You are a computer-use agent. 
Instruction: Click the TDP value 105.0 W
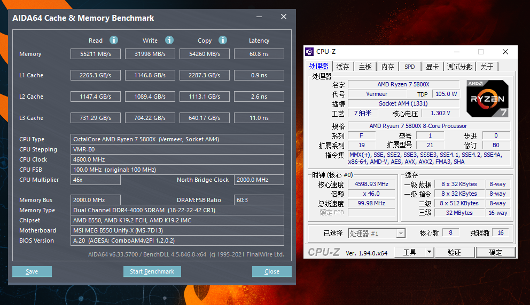tap(446, 94)
